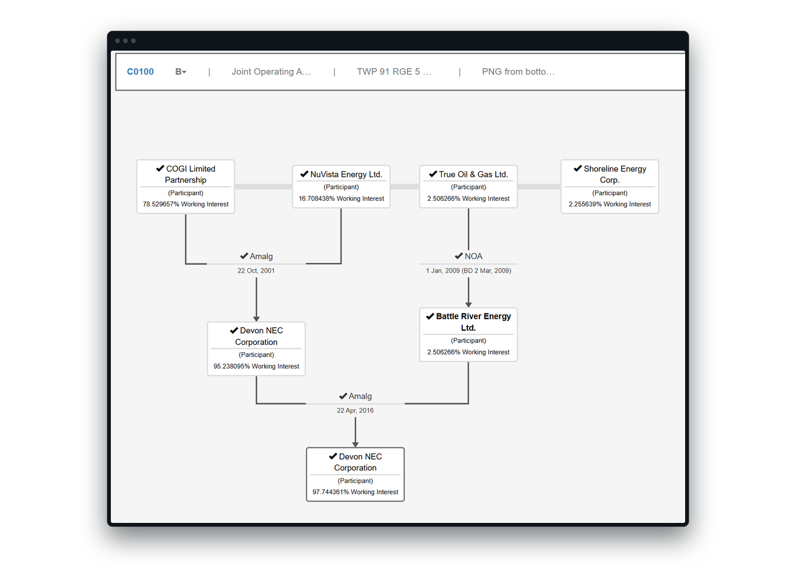This screenshot has width=796, height=569.
Task: Select the Joint Operating A… header text
Action: [271, 72]
